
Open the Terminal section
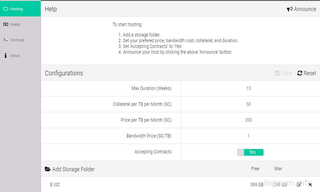click(x=20, y=40)
